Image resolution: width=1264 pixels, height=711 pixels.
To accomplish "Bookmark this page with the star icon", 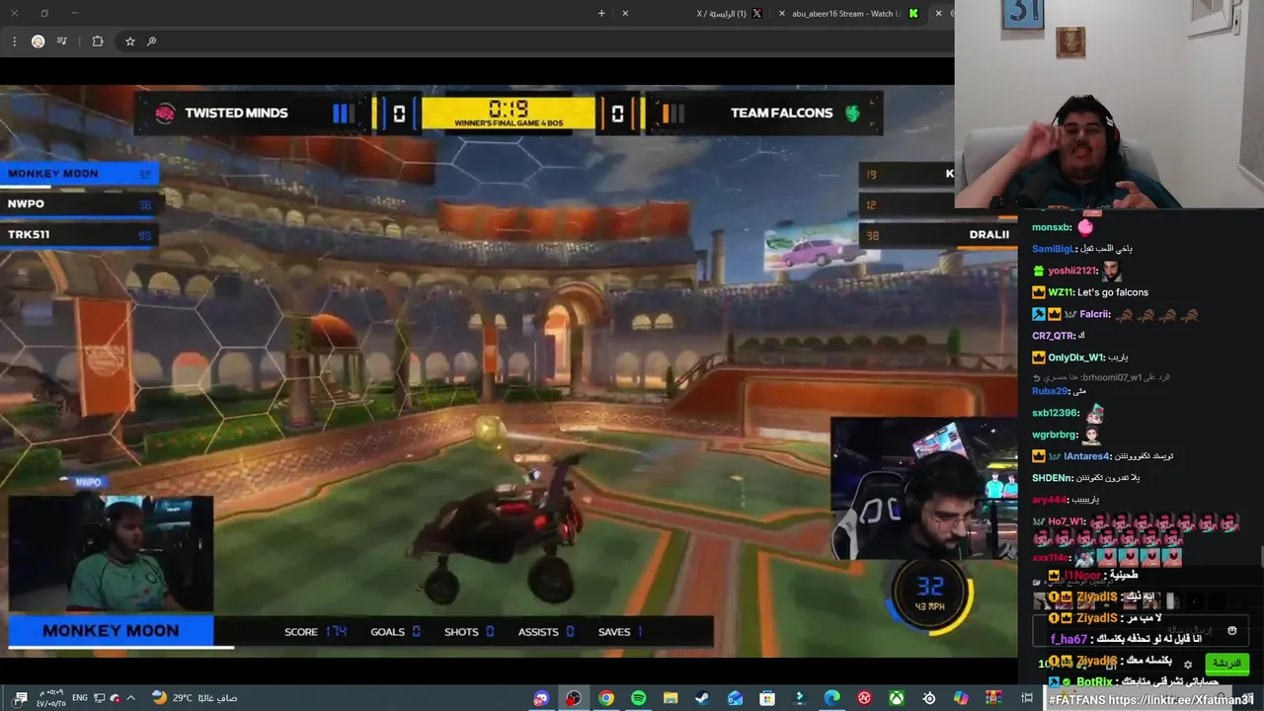I will pos(129,41).
